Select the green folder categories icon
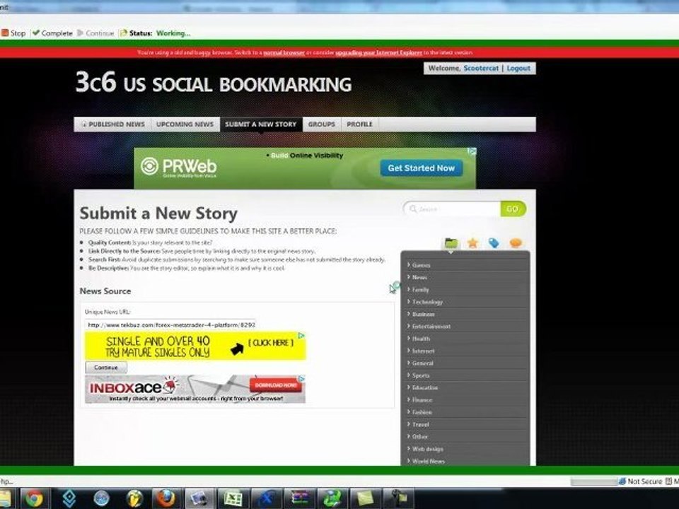Image resolution: width=679 pixels, height=509 pixels. tap(451, 242)
